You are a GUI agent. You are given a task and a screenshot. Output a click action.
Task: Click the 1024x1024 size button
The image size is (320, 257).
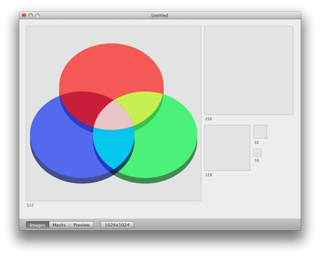tap(117, 225)
